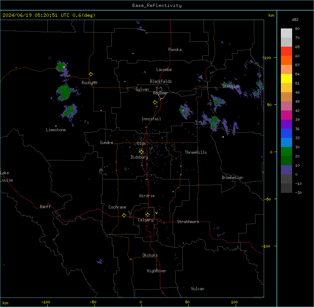Click the HighRiver label
The image size is (314, 307).
[157, 271]
